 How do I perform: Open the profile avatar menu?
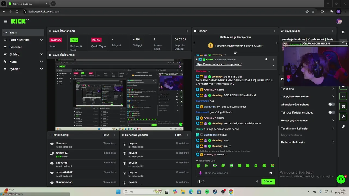[x=339, y=21]
